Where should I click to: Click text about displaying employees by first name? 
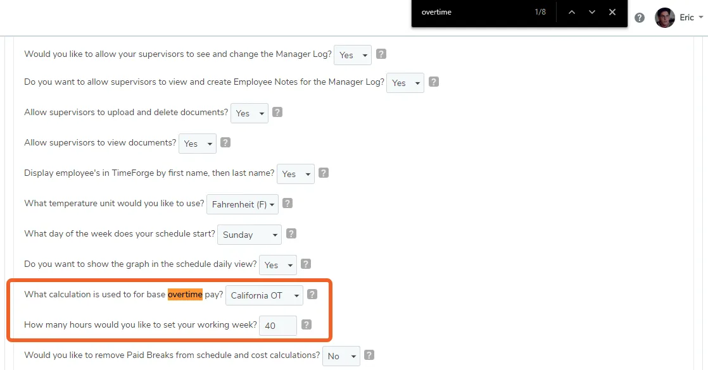pos(149,173)
